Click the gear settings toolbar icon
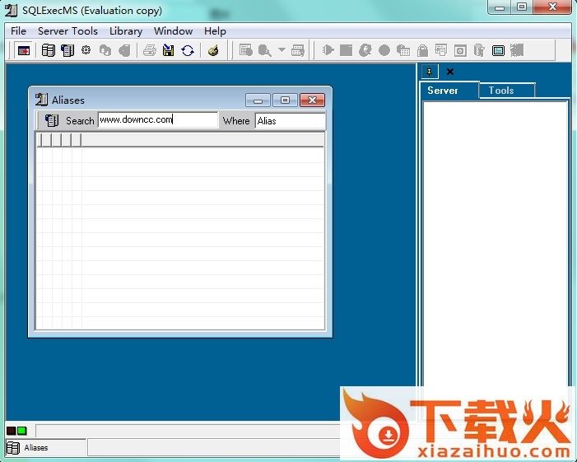The image size is (577, 462). pos(86,50)
